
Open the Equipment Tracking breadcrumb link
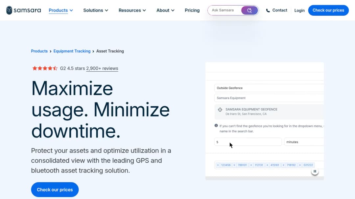pyautogui.click(x=72, y=51)
